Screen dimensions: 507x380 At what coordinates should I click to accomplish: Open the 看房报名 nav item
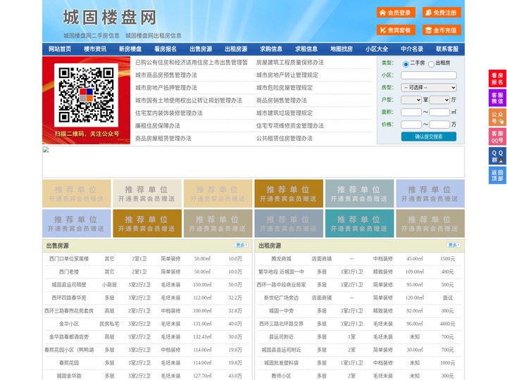pyautogui.click(x=165, y=49)
